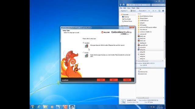This screenshot has width=195, height=109.
Task: Click the Explorer help icon
Action: pyautogui.click(x=163, y=11)
